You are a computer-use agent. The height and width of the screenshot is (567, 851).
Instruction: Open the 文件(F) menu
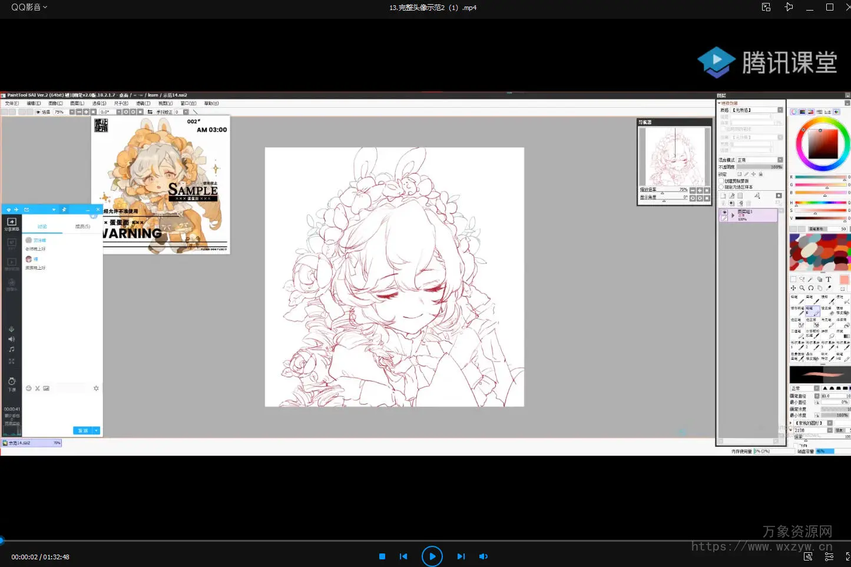click(x=12, y=104)
